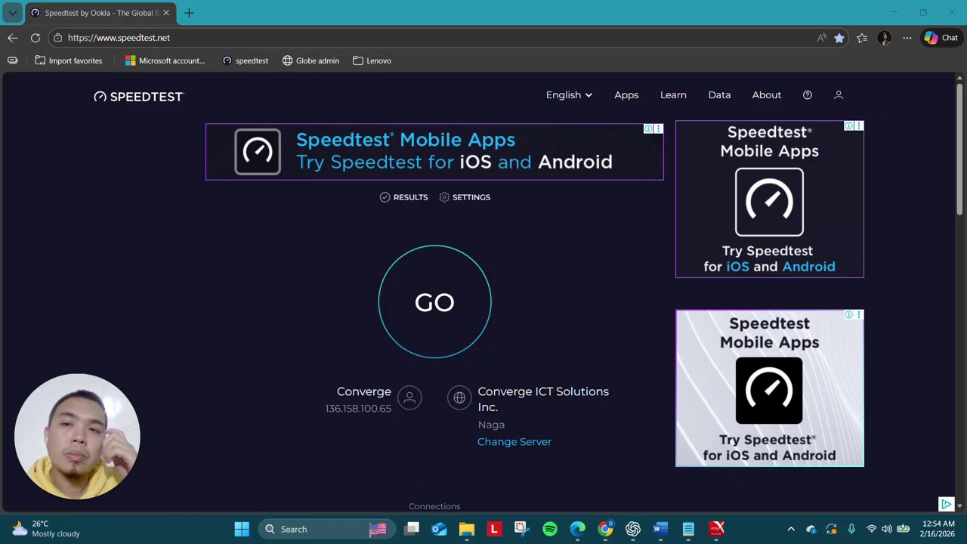Click the AdChoices icon at bottom right
The image size is (967, 544).
tap(946, 504)
